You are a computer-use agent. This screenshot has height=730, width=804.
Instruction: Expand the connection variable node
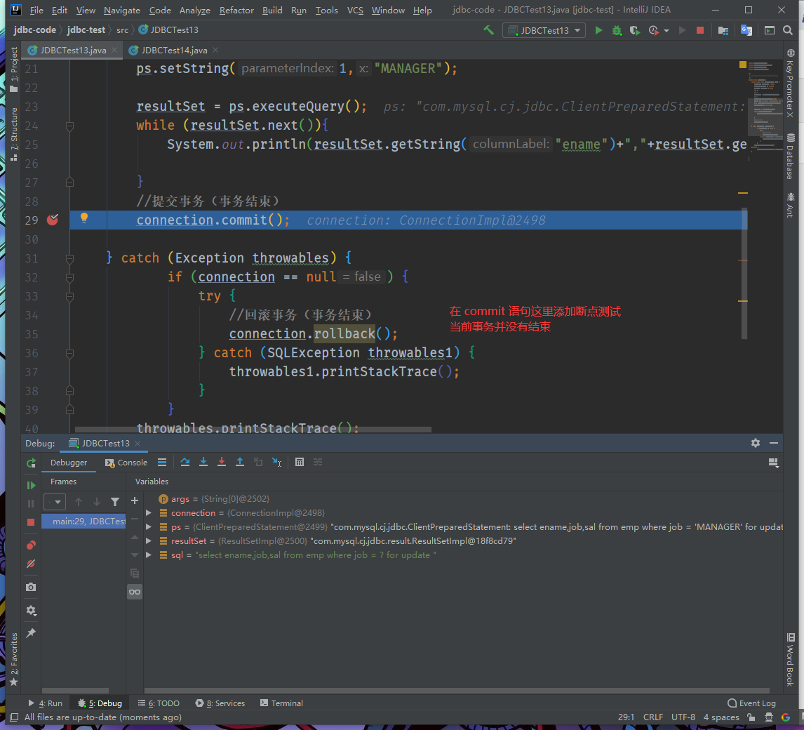pyautogui.click(x=149, y=513)
